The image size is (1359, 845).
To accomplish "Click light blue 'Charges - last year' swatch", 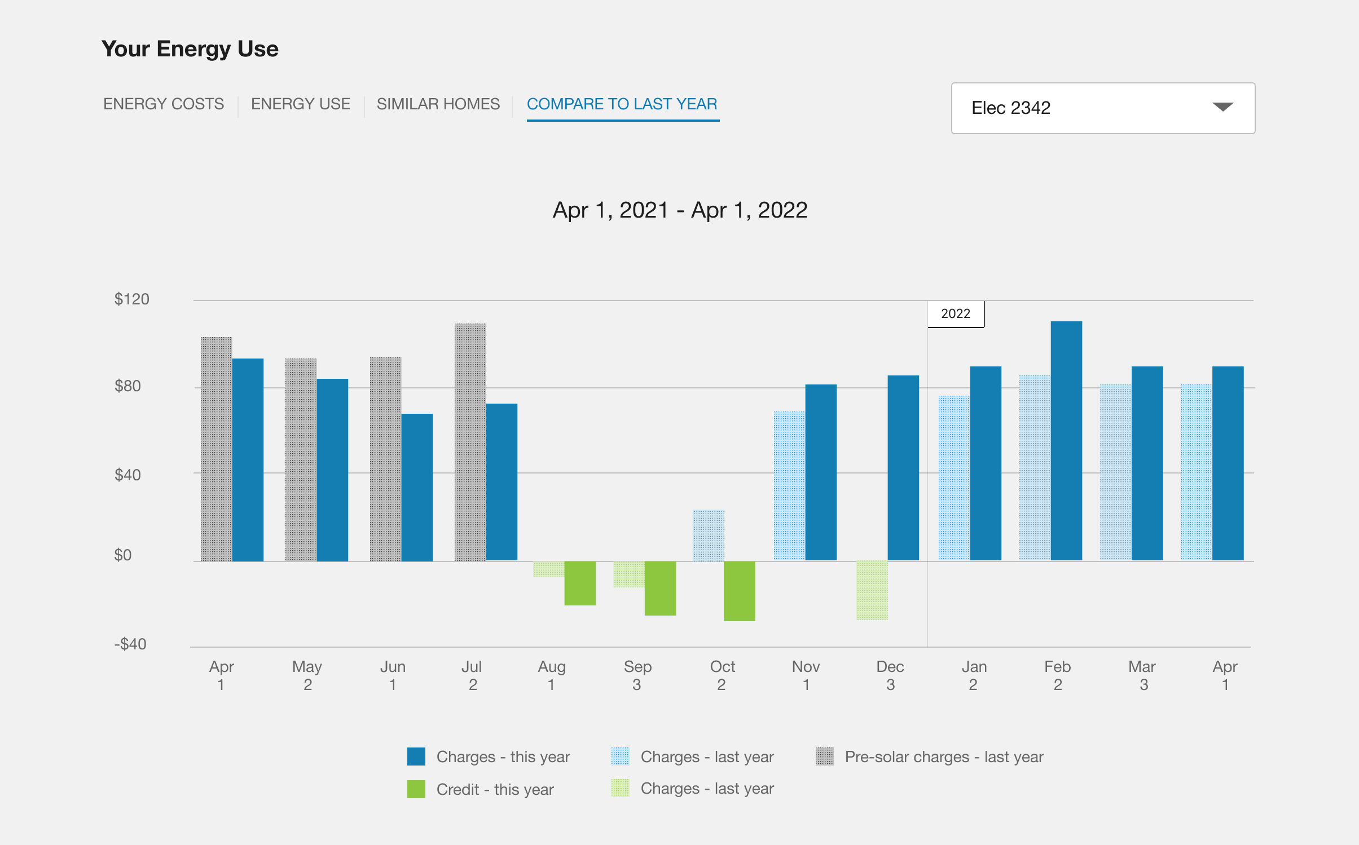I will click(x=620, y=756).
